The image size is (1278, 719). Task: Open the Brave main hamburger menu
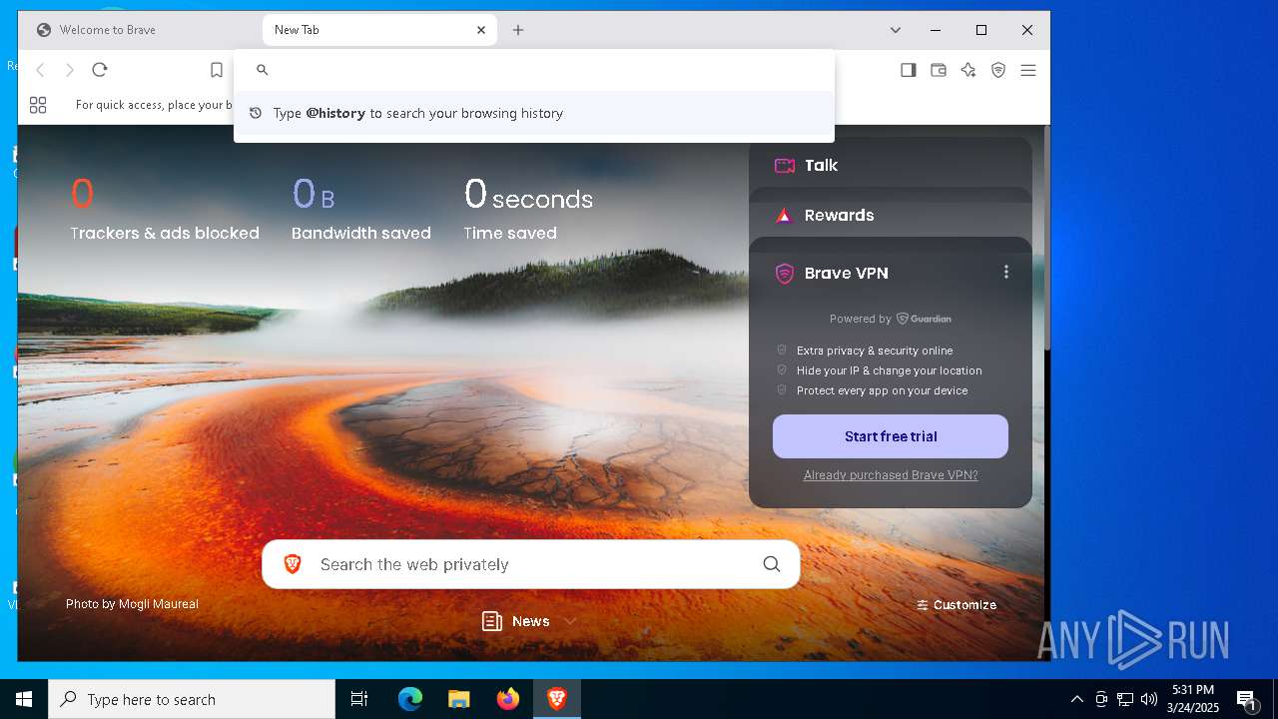click(x=1028, y=70)
